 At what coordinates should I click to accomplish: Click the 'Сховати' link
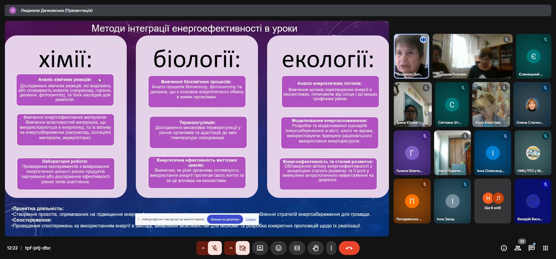point(250,219)
